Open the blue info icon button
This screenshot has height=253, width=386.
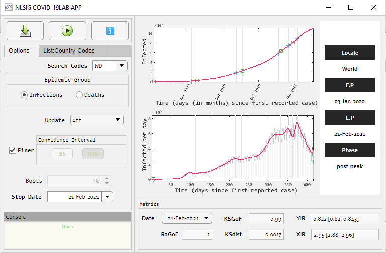tap(110, 31)
